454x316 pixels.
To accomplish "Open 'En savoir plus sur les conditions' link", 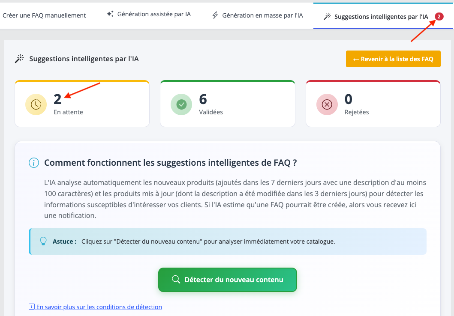I will [x=99, y=307].
